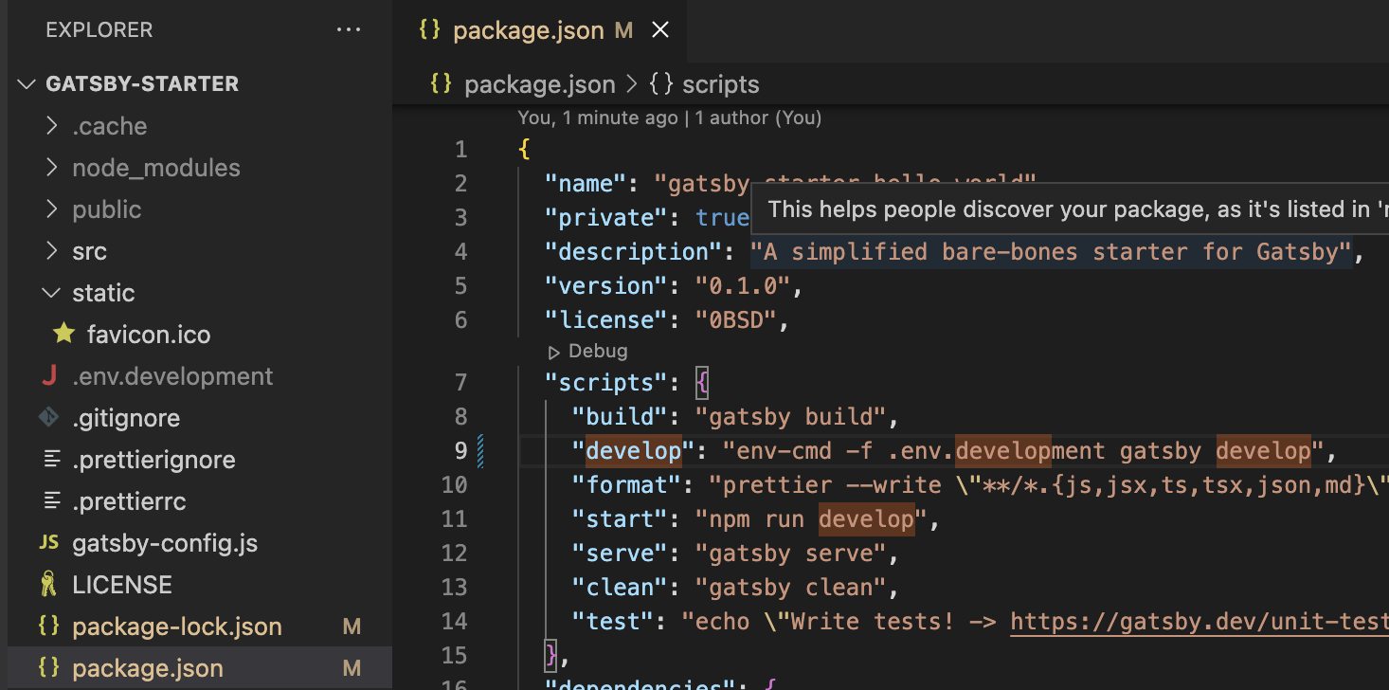Open .env.development file
The image size is (1389, 690).
pos(172,376)
